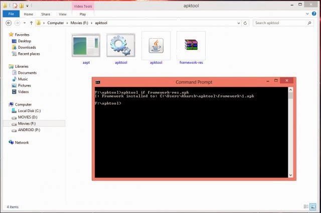Open the Play tab under Video Tools
The height and width of the screenshot is (213, 321).
[x=83, y=14]
